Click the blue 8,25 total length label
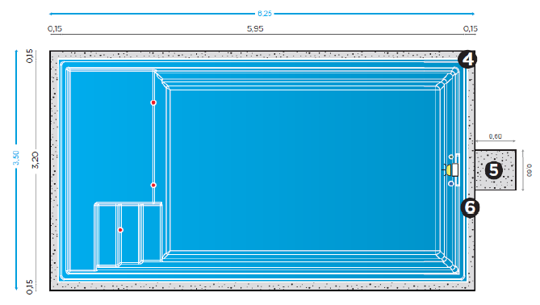 coord(265,14)
